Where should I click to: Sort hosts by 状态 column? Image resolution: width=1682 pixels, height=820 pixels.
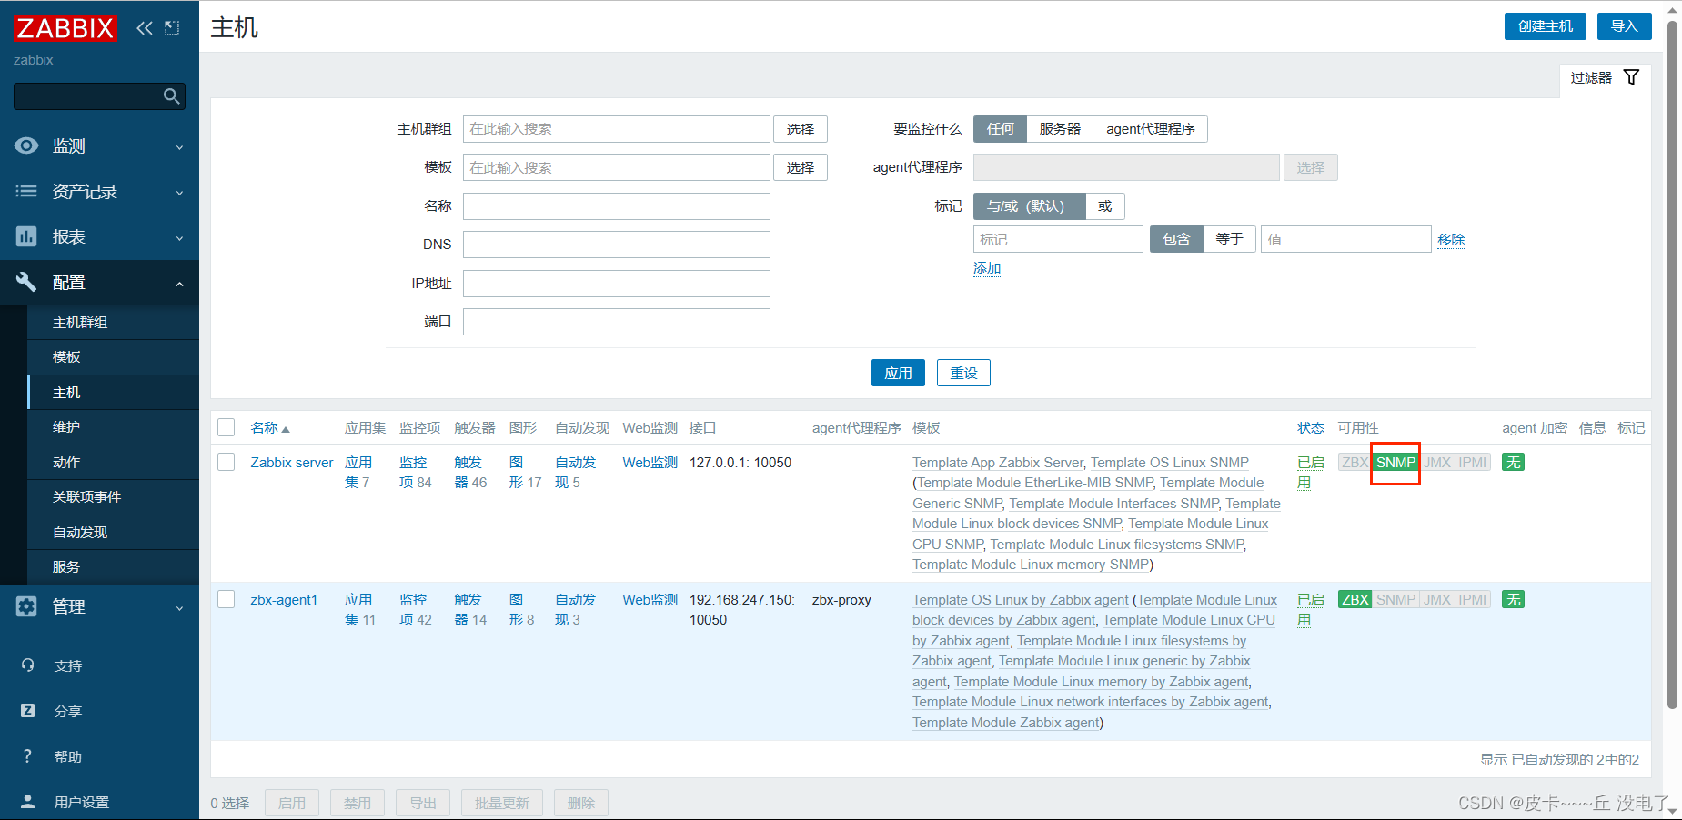click(1311, 428)
